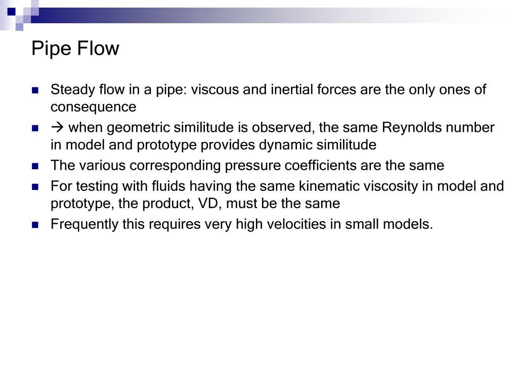Click the dark blue square in top-left decoration
Image resolution: width=518 pixels, height=388 pixels.
point(11,12)
